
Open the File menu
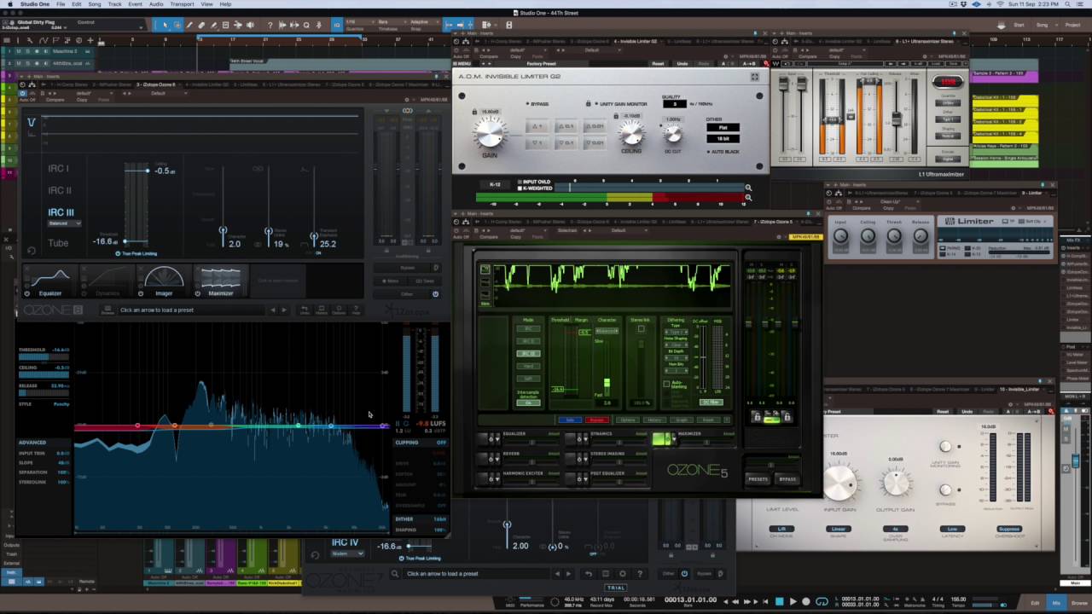coord(61,4)
